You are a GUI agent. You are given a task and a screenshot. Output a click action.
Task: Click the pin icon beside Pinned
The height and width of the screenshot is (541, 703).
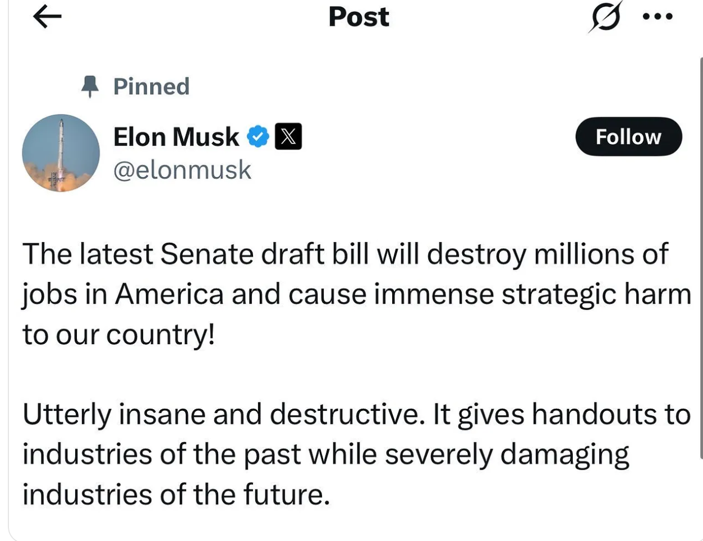pos(90,86)
